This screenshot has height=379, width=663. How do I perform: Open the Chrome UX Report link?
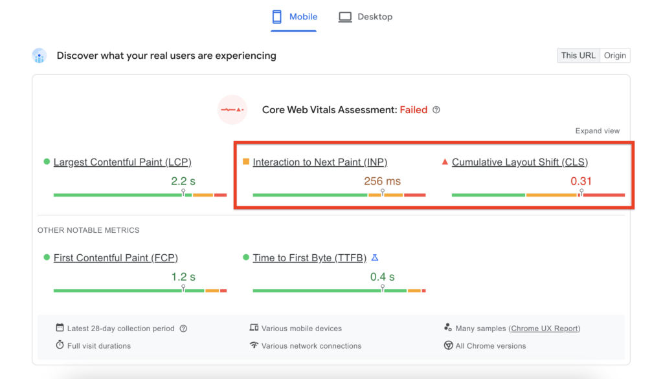(x=545, y=328)
